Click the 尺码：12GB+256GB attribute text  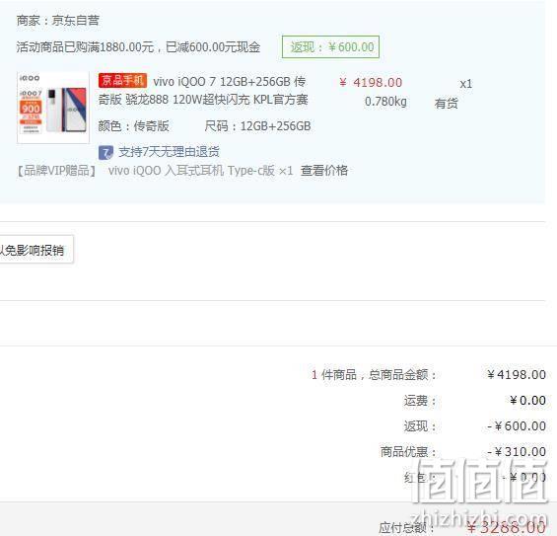tap(257, 126)
